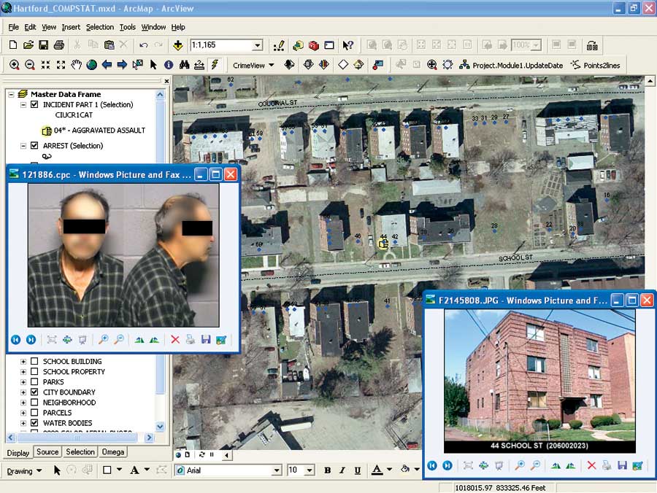
Task: Click the Add Data button
Action: coord(179,45)
